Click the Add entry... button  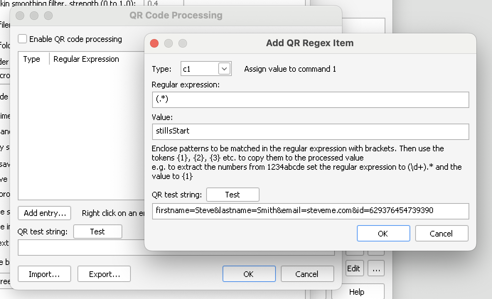point(44,213)
